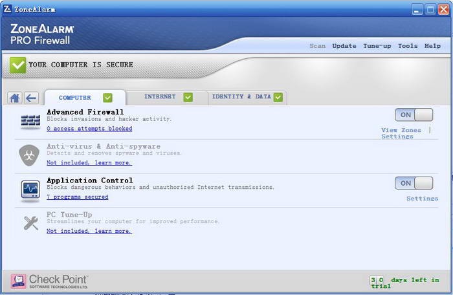
Task: Click the Anti-virus & Anti-spyware heading
Action: click(x=104, y=146)
